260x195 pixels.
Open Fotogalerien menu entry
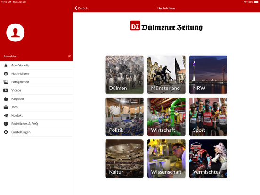point(36,82)
